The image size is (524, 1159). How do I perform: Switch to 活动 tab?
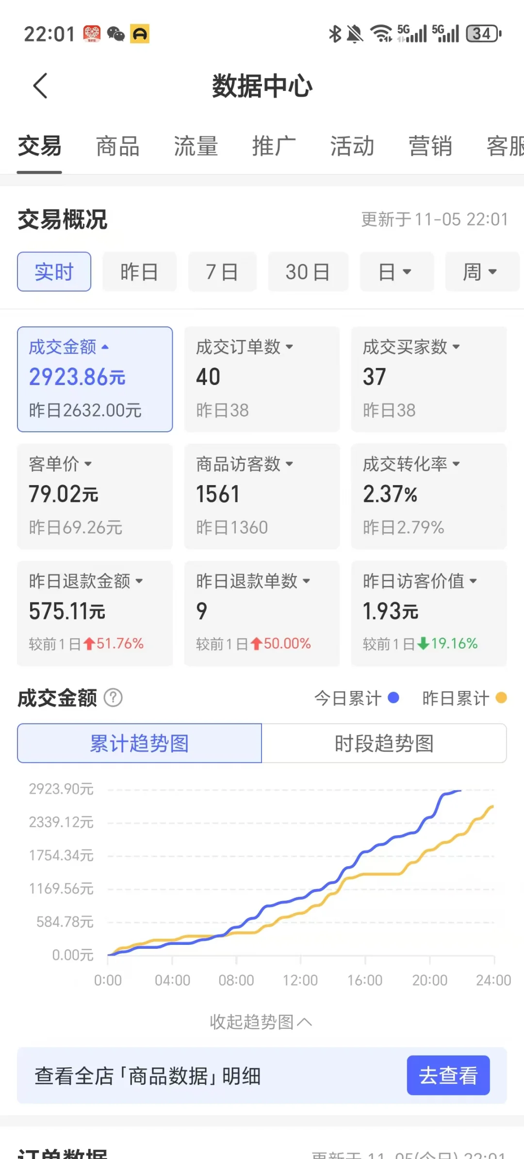tap(352, 146)
